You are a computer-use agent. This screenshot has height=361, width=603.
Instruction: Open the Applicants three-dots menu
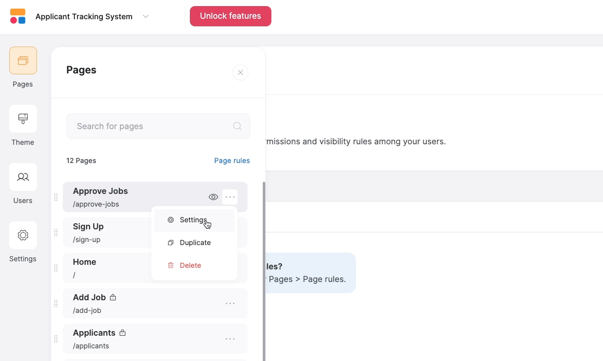coord(230,339)
